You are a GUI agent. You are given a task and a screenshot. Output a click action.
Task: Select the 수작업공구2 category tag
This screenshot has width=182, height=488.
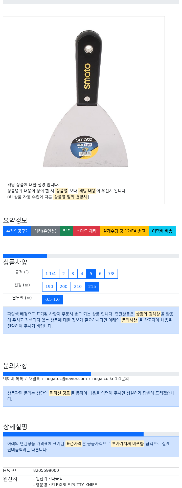[x=17, y=231]
